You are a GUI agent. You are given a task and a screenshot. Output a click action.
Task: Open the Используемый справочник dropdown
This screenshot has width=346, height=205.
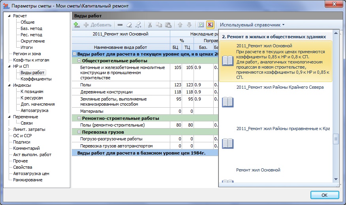[x=252, y=25]
